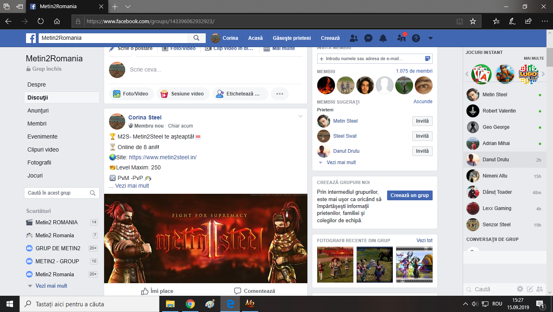The width and height of the screenshot is (553, 312).
Task: Open Corina Steel post options chevron
Action: [300, 117]
